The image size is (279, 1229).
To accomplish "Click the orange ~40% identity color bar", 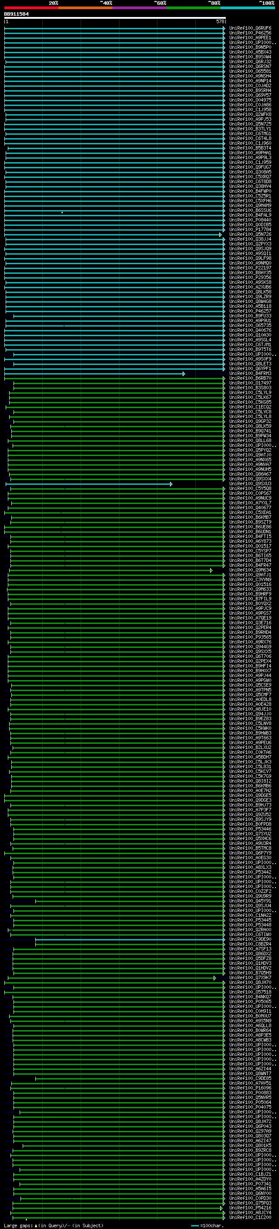I will pos(85,8).
